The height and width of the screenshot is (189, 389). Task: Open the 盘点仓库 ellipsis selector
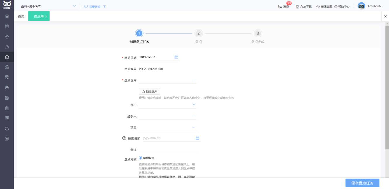(194, 80)
